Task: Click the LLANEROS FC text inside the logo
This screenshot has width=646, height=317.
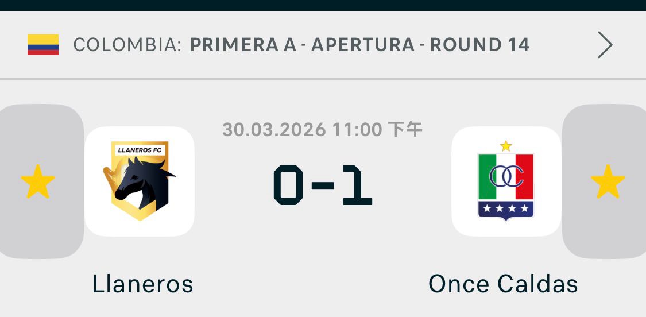Action: coord(140,150)
